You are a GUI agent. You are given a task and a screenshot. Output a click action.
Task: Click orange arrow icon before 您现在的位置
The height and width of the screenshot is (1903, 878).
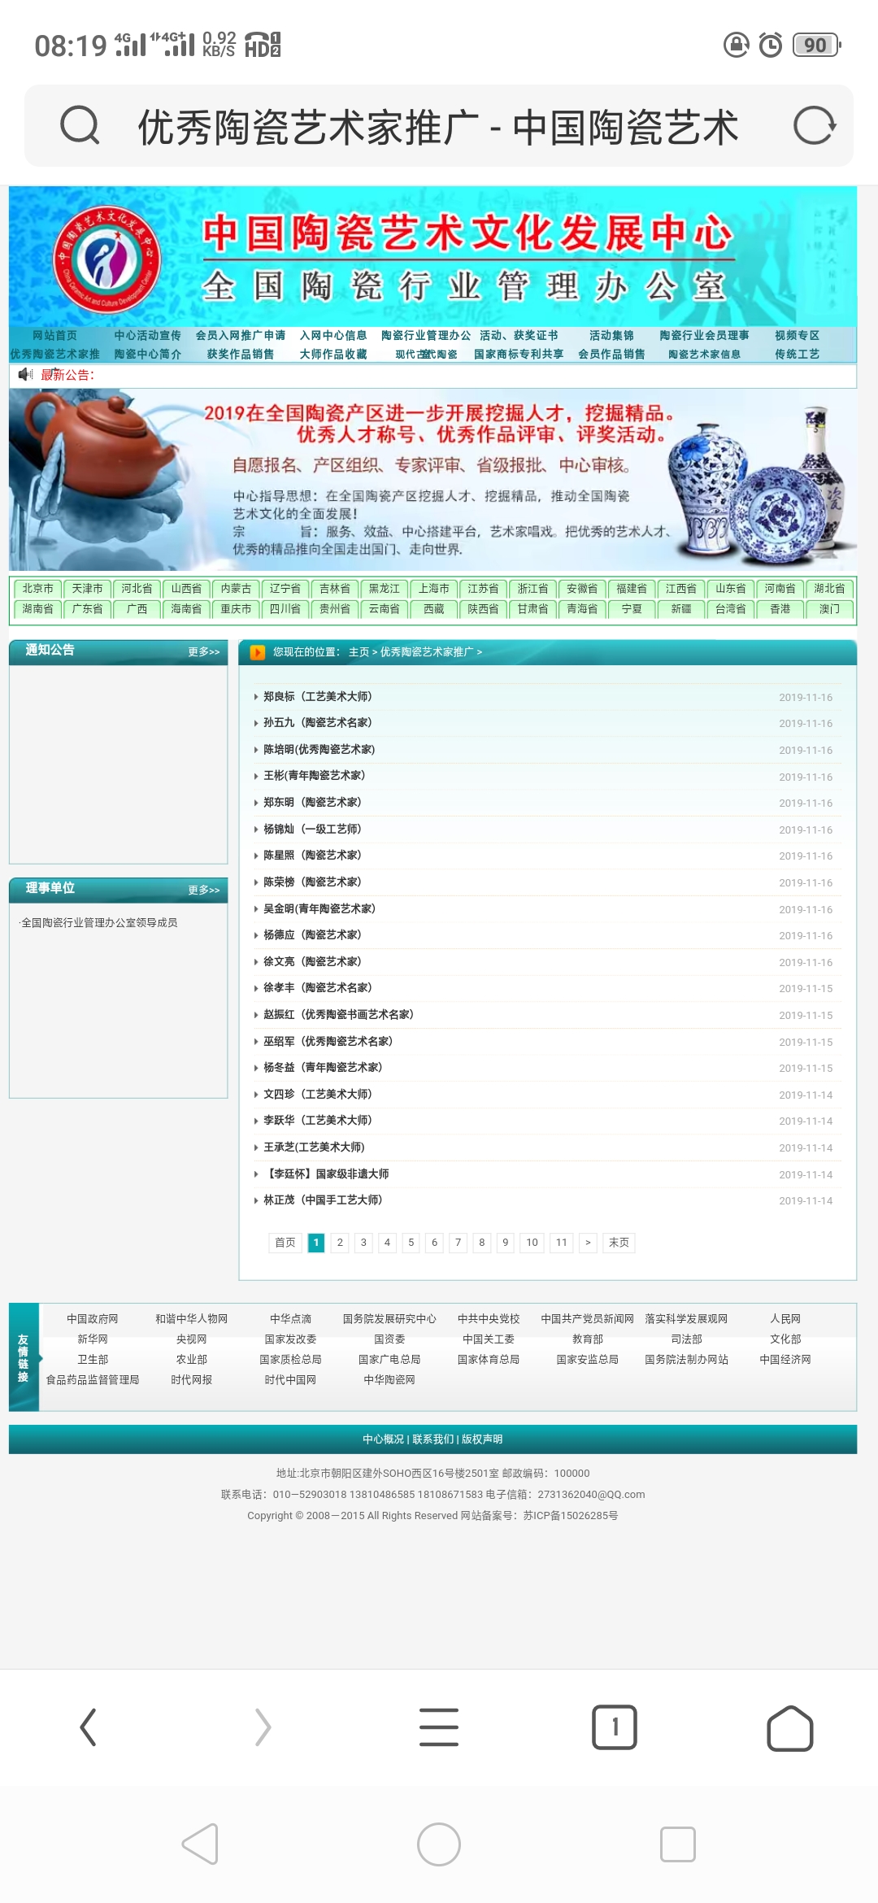pyautogui.click(x=258, y=652)
